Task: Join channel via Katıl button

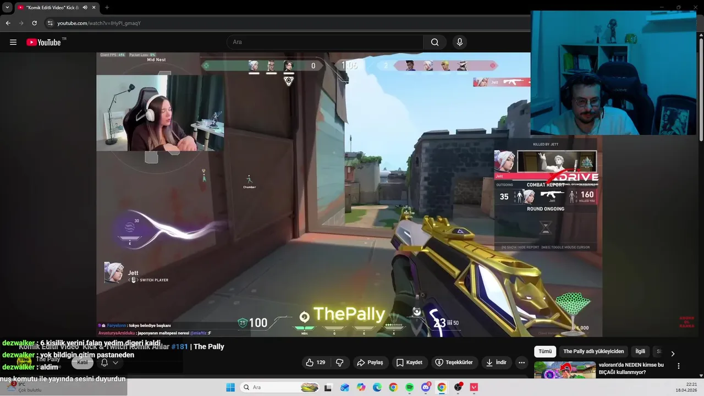Action: 82,362
